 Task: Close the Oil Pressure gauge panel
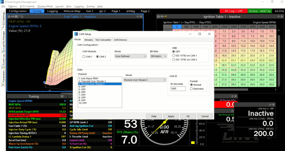click(x=235, y=96)
